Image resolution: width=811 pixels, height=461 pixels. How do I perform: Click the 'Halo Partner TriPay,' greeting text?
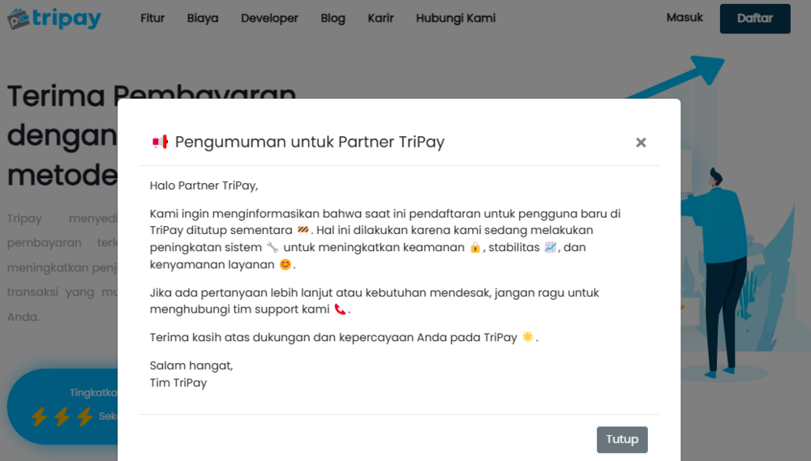(204, 186)
